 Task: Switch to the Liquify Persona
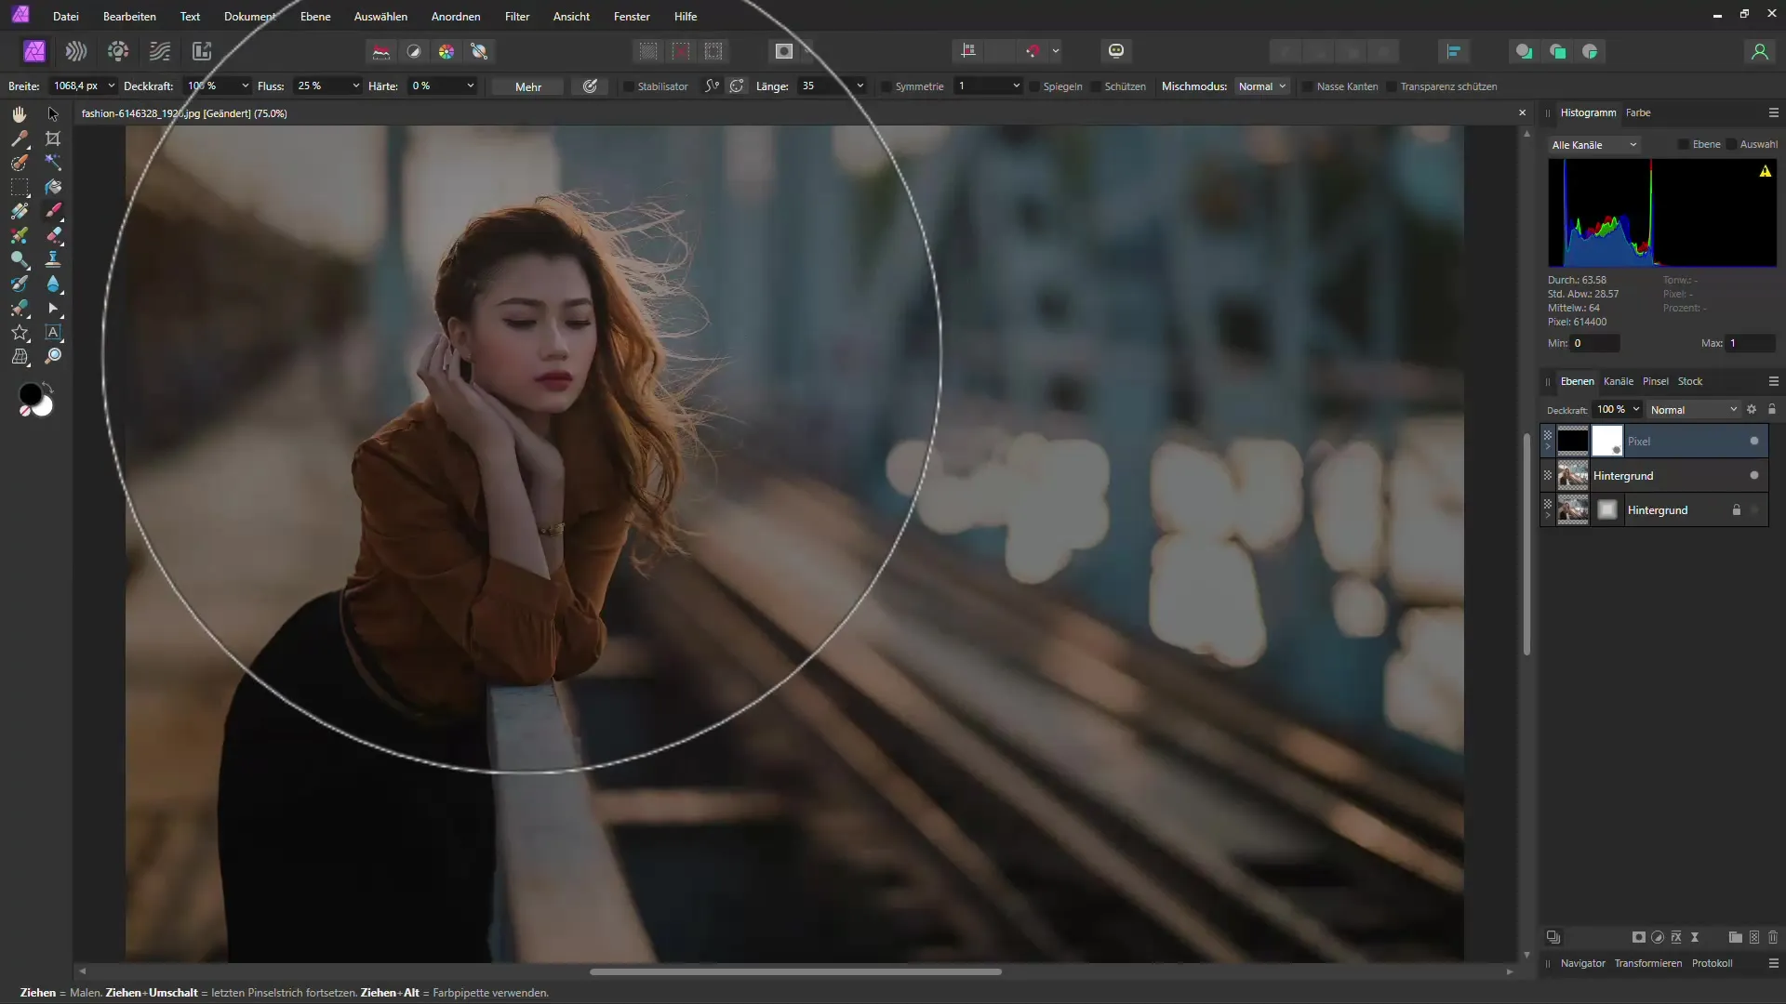[x=76, y=51]
